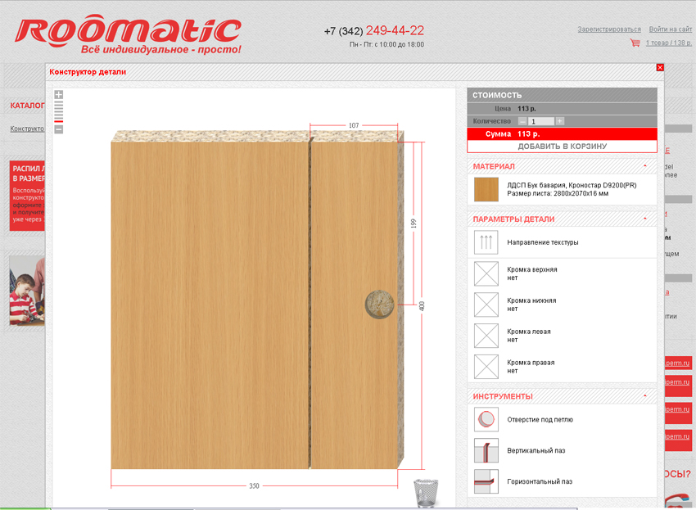Viewport: 696px width, 510px height.
Task: Increase quantity with the plus stepper
Action: click(560, 121)
